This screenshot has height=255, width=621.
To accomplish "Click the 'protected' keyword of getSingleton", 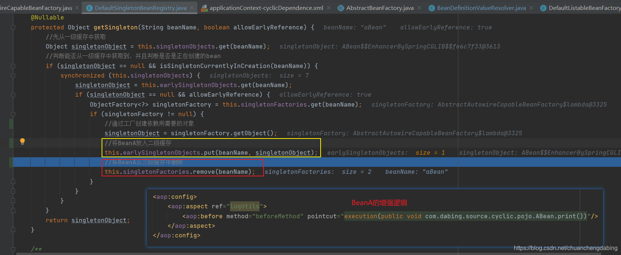I will point(47,28).
